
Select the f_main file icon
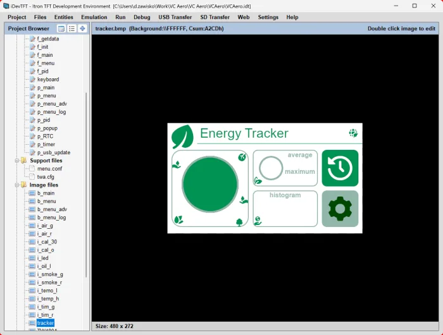pyautogui.click(x=33, y=55)
